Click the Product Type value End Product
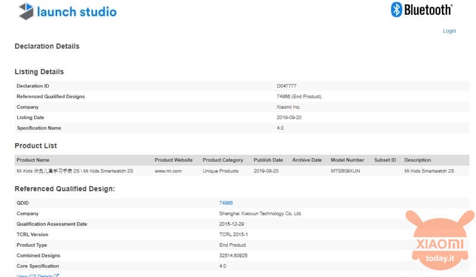This screenshot has height=277, width=476. click(233, 245)
